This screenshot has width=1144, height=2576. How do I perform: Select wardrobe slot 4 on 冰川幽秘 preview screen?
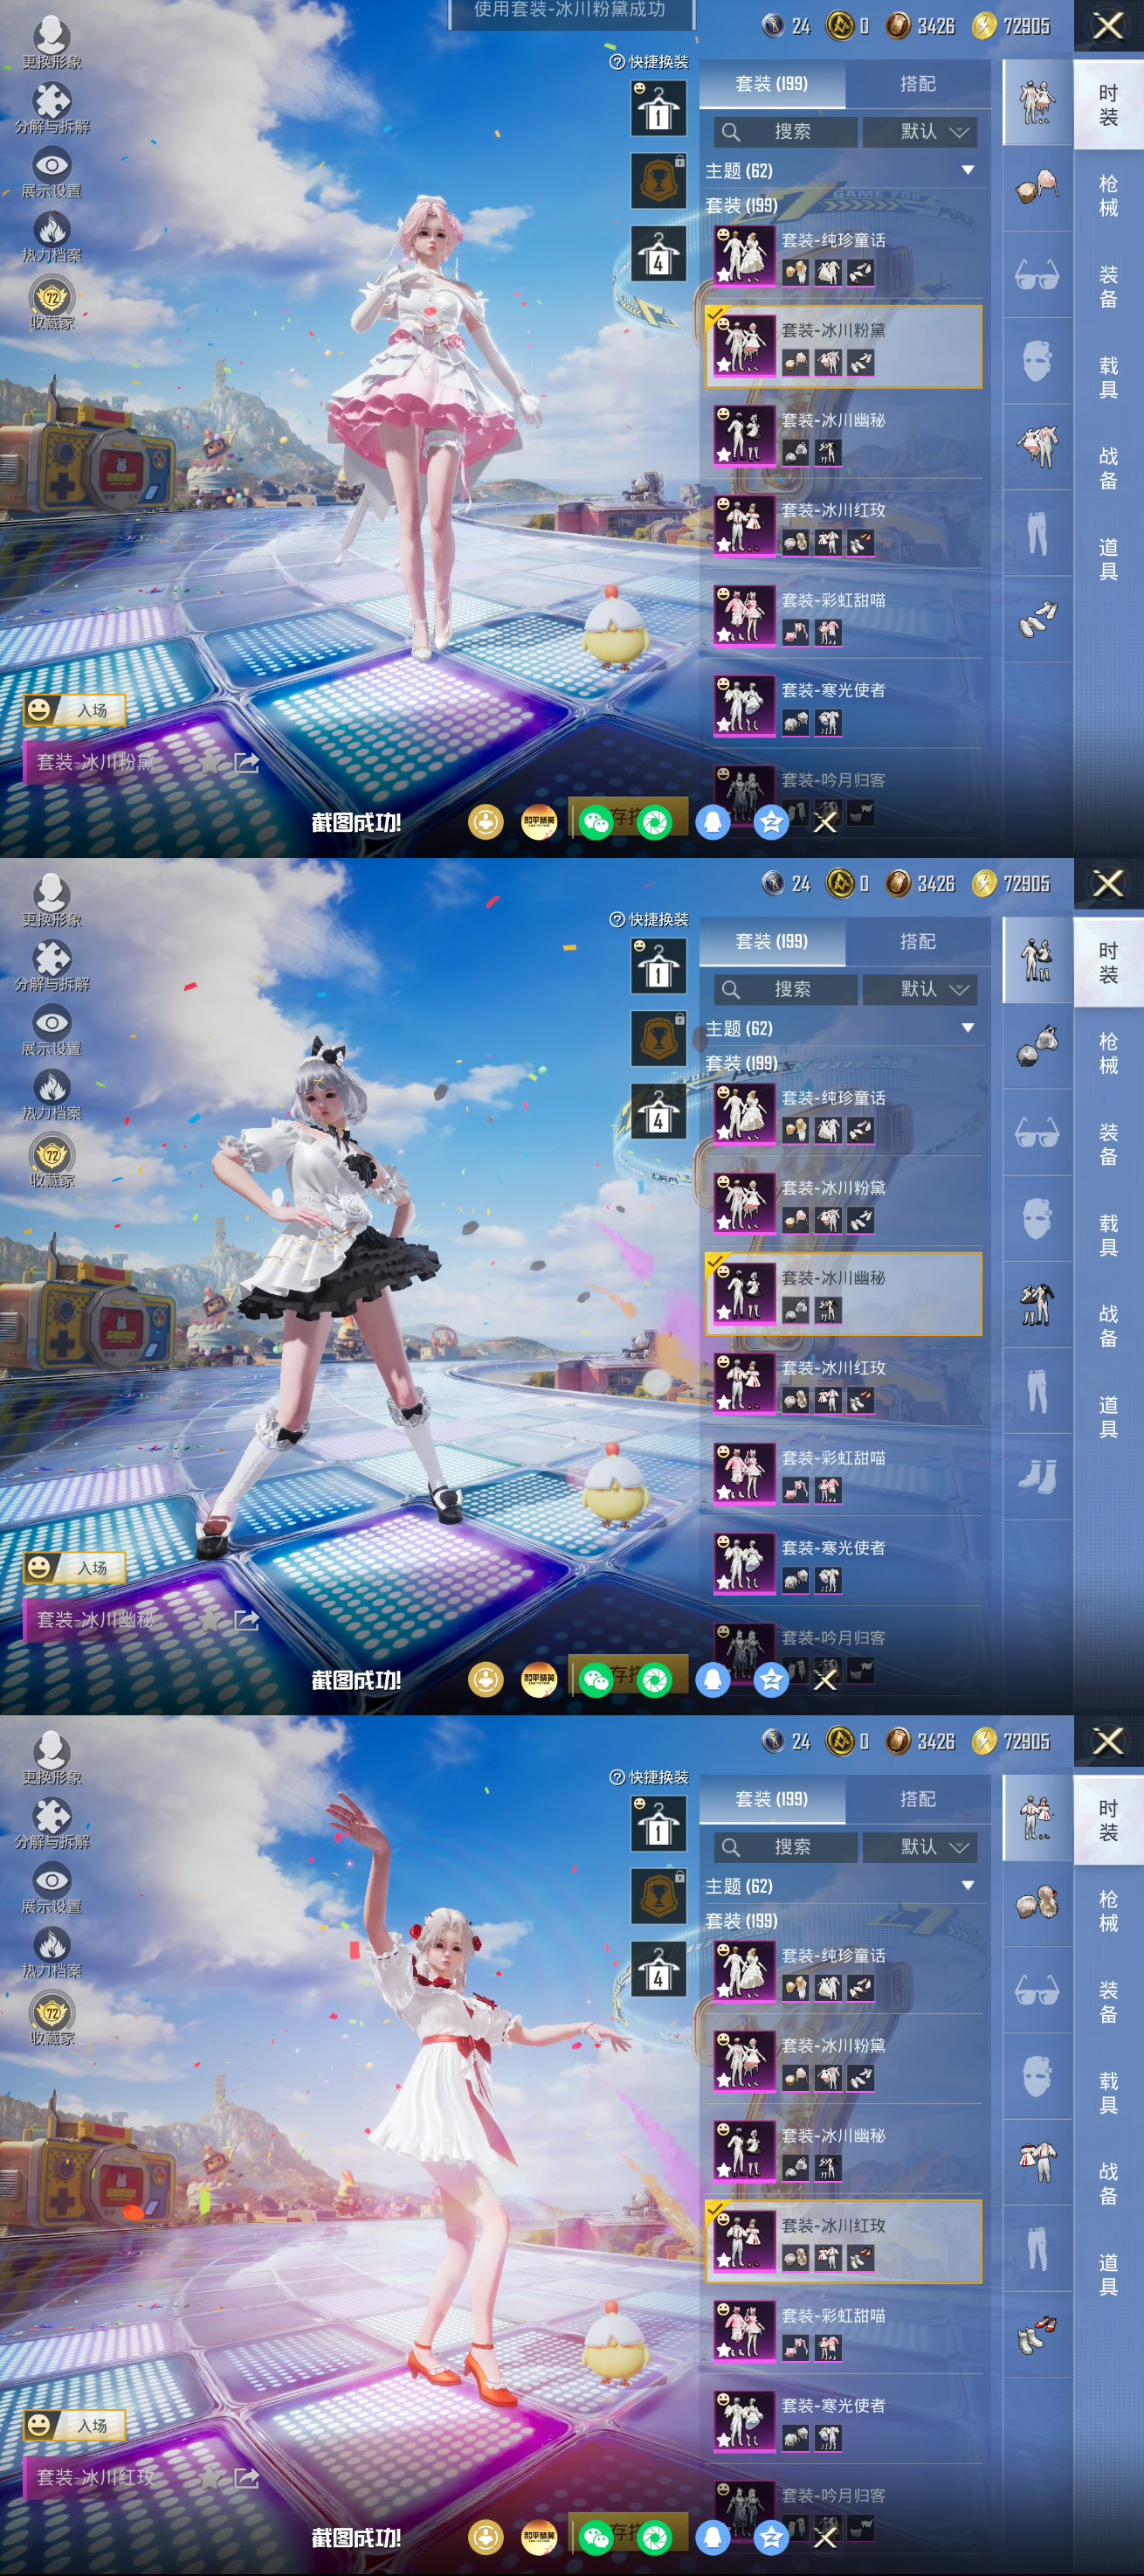tap(658, 1112)
